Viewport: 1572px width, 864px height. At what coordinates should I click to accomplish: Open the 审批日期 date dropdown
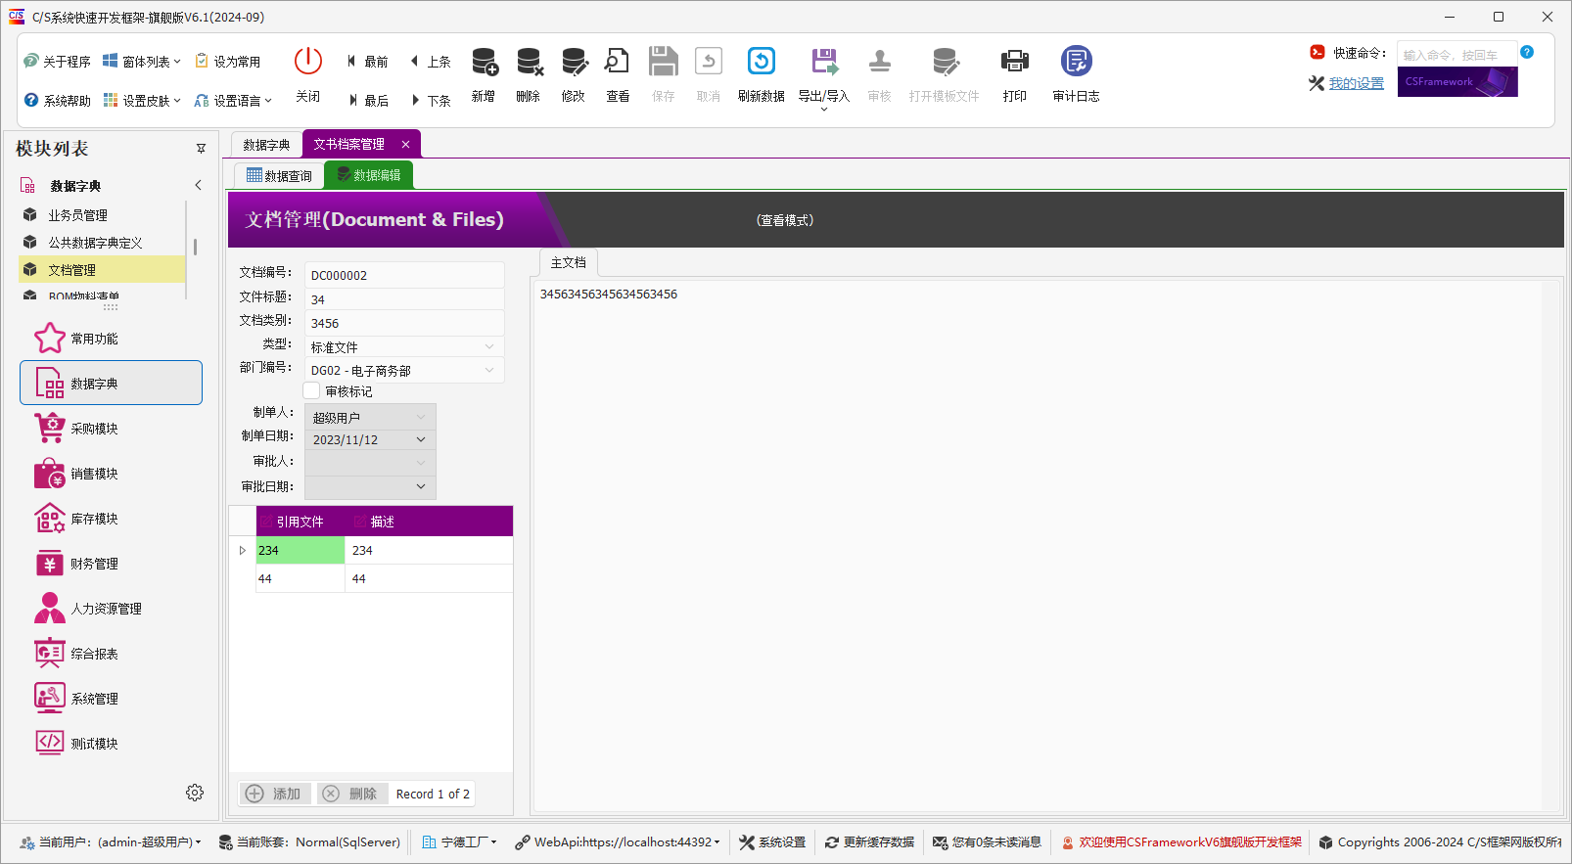421,486
